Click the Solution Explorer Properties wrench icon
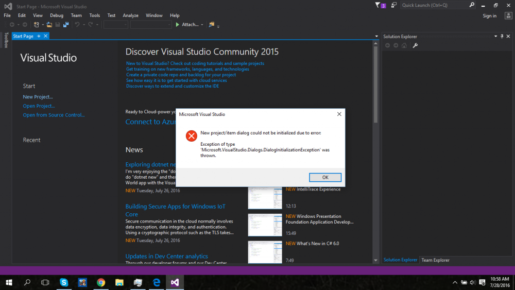Image resolution: width=515 pixels, height=290 pixels. [415, 46]
